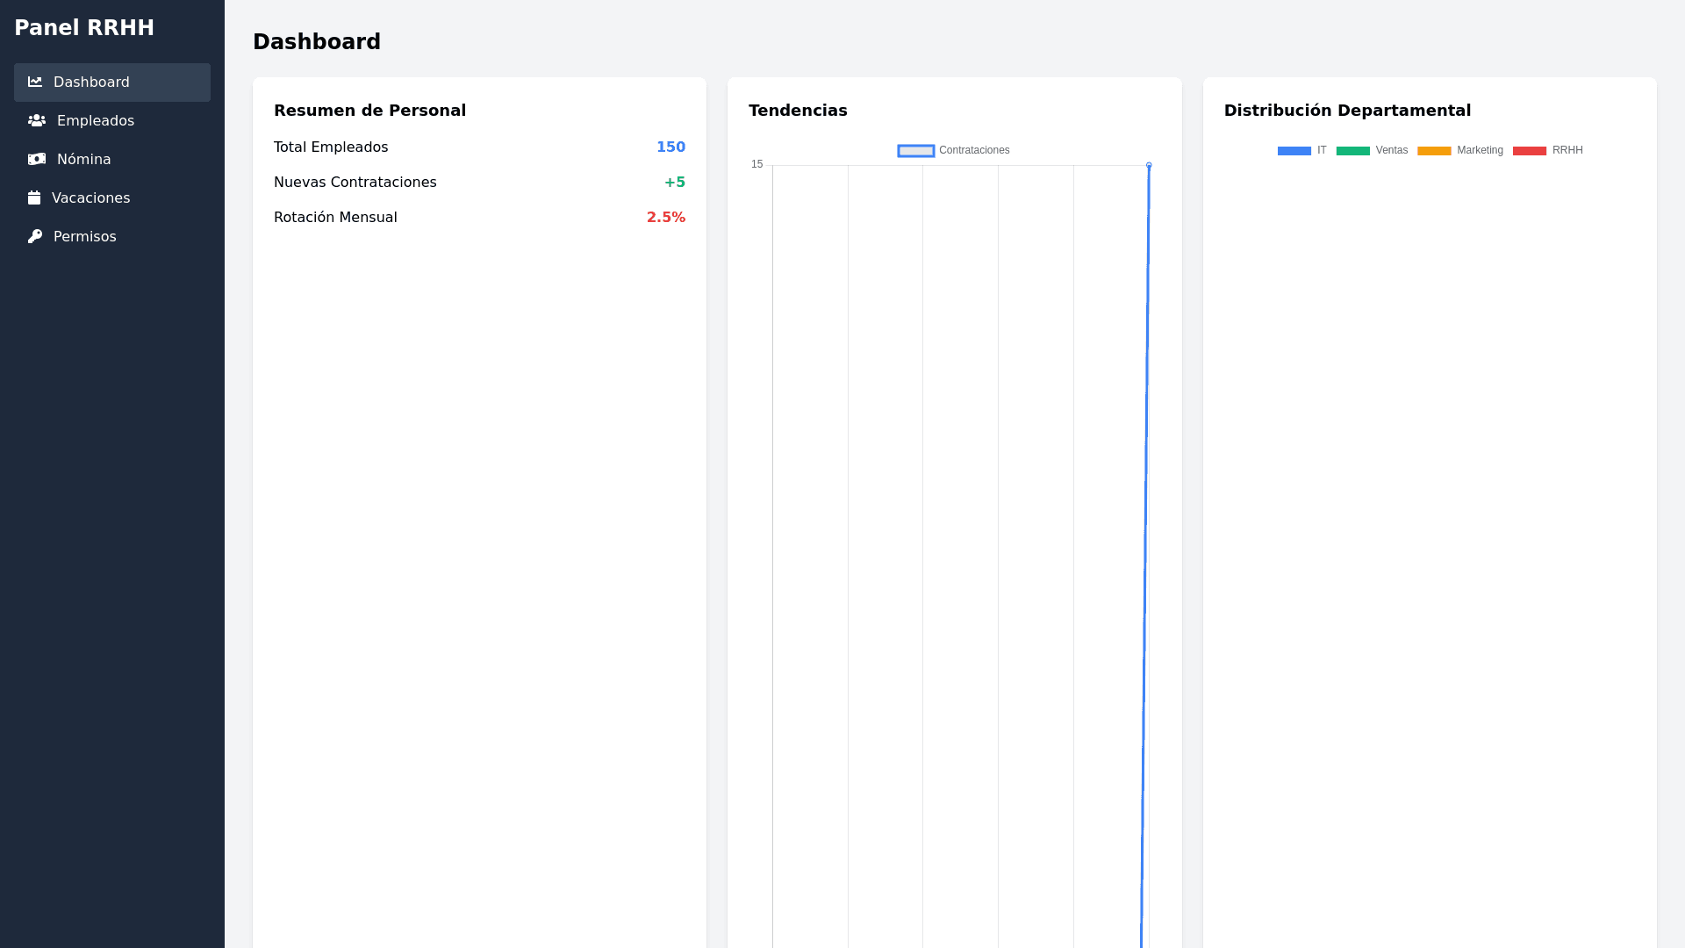Click the Rotación Mensual 2.5% value
Screen dimensions: 1685x948
pos(665,218)
